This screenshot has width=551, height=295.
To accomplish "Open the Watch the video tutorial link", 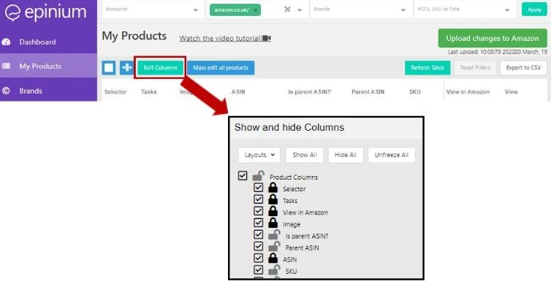I will 221,38.
